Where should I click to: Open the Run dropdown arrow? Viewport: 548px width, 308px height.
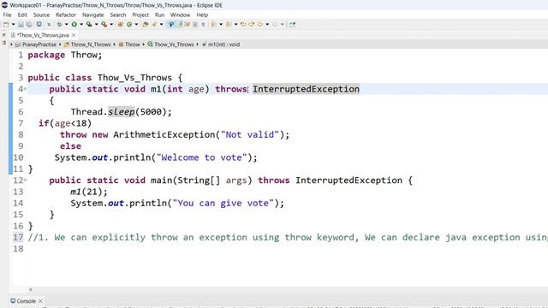81,25
